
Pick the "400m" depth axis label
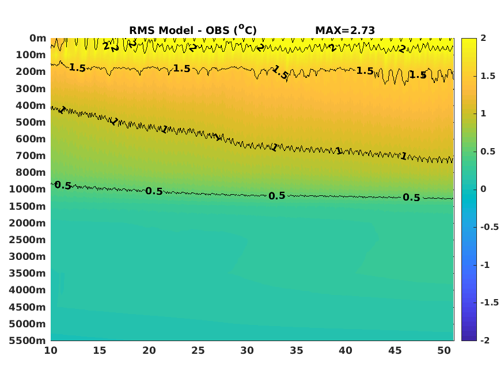click(31, 105)
